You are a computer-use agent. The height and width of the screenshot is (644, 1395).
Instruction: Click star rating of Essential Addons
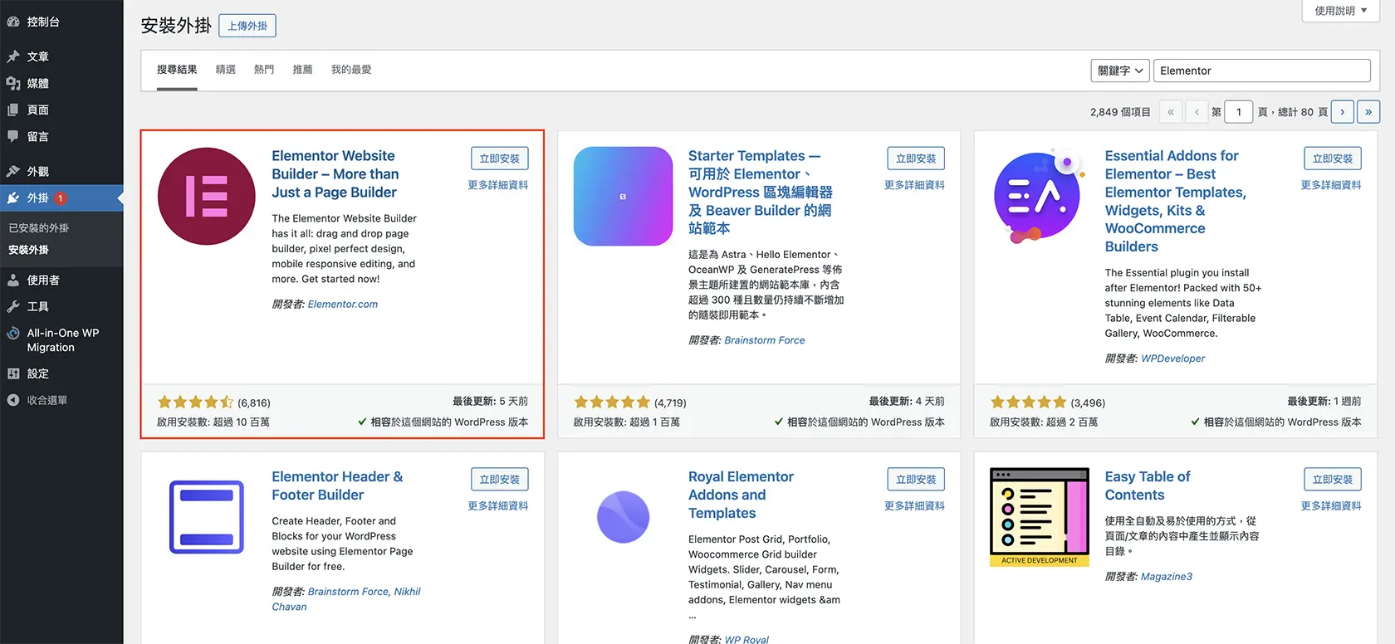click(x=1028, y=402)
